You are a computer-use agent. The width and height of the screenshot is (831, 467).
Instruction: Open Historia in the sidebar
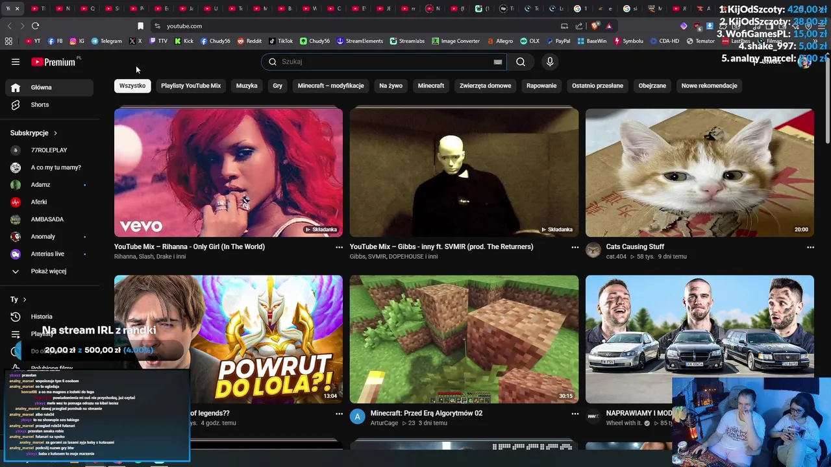click(x=49, y=317)
